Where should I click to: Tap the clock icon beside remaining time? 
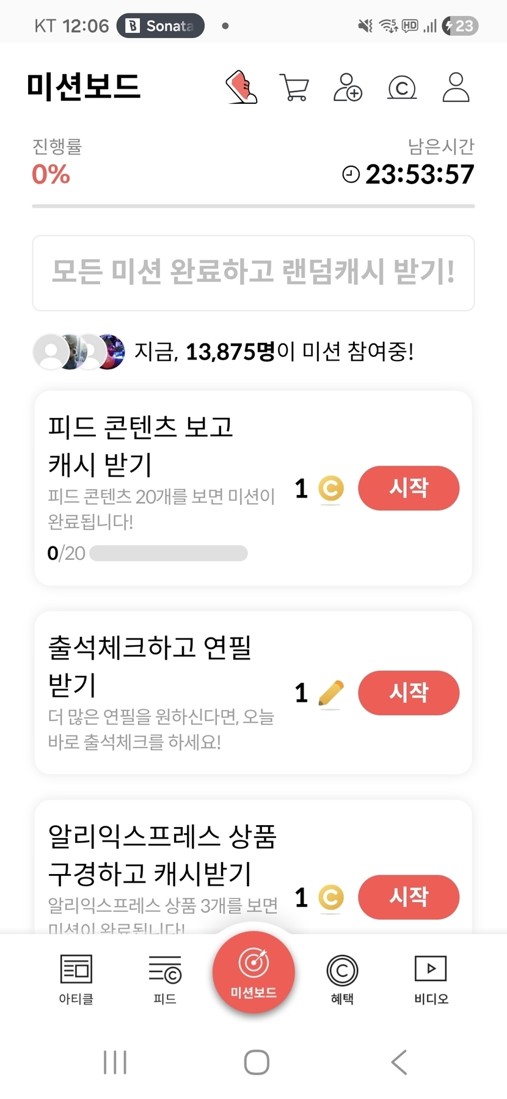click(x=351, y=175)
